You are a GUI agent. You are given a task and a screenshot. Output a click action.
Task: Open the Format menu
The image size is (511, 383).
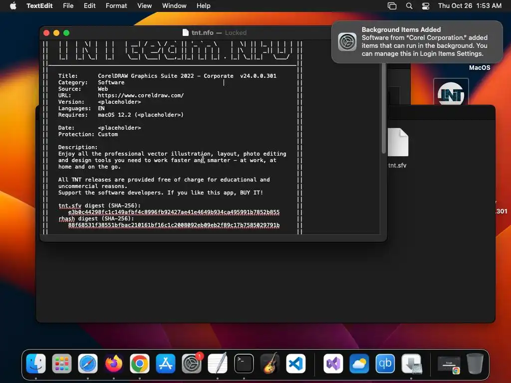(x=116, y=5)
